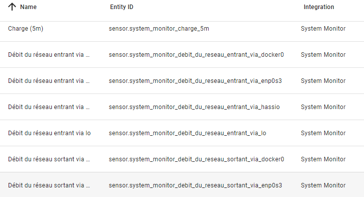Click truncated name in the entrant_via_enp0s3 row
This screenshot has height=197, width=364.
point(49,81)
